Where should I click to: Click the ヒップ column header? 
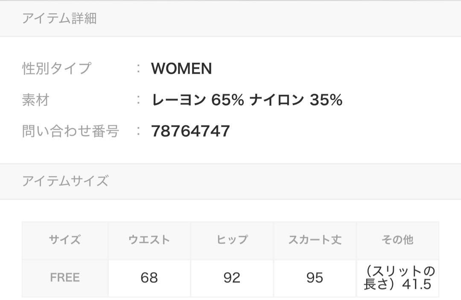232,240
